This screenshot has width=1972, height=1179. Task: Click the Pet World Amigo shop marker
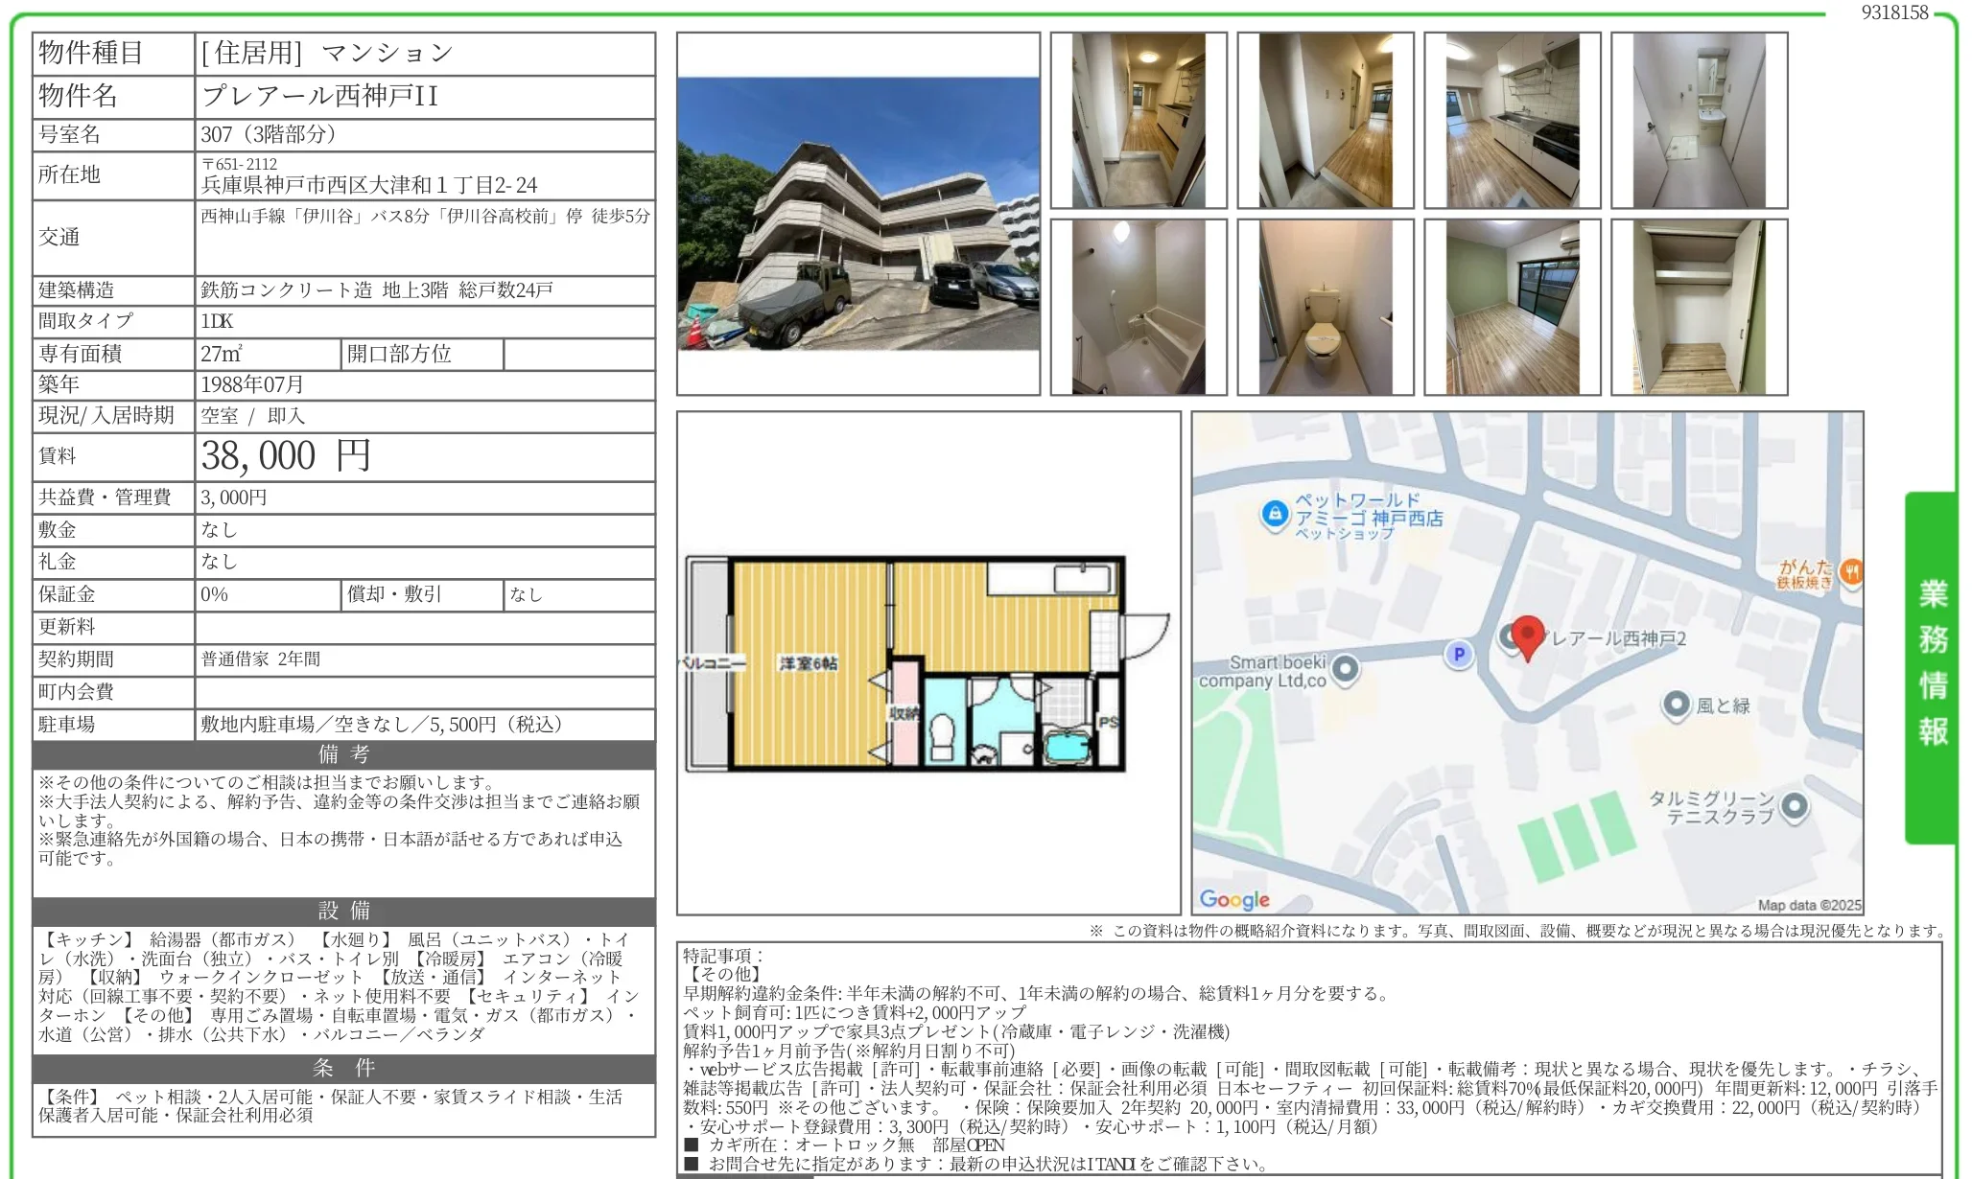[x=1275, y=514]
